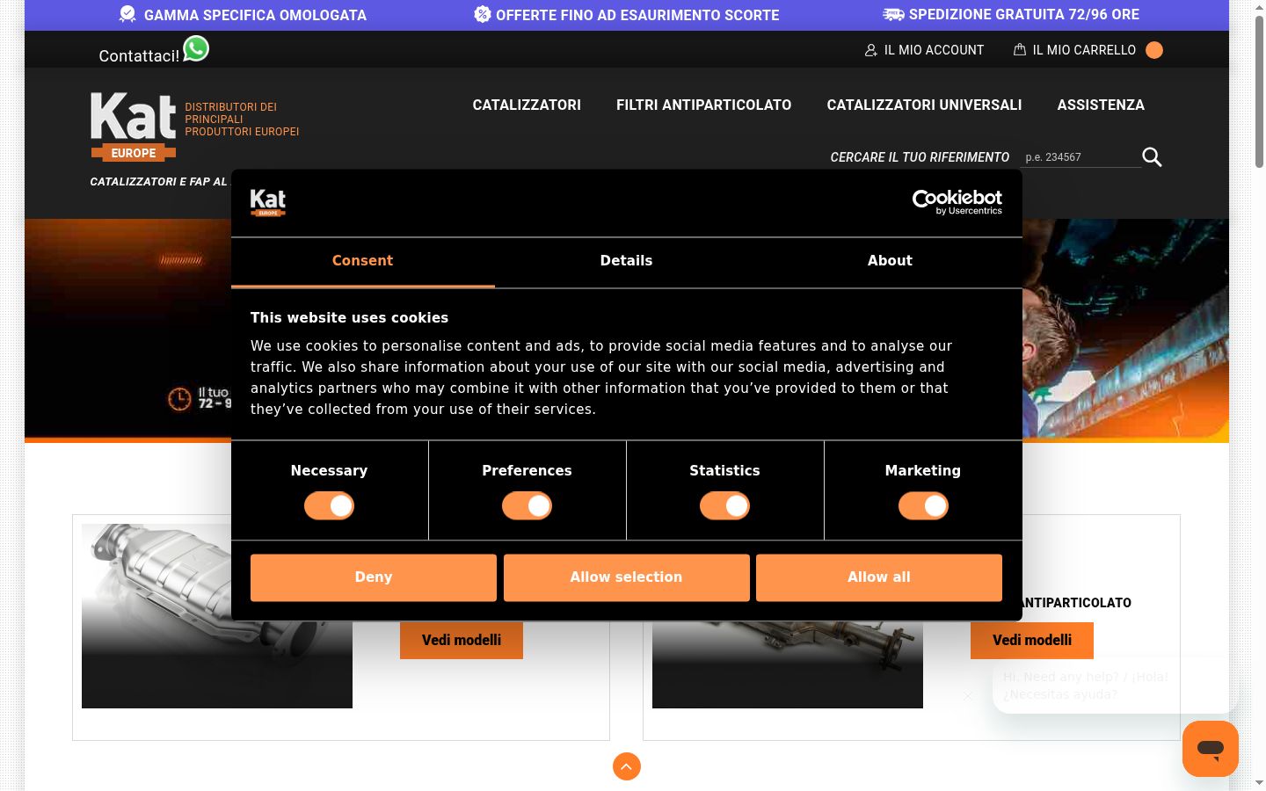Focus the reference search input field

[x=1080, y=157]
